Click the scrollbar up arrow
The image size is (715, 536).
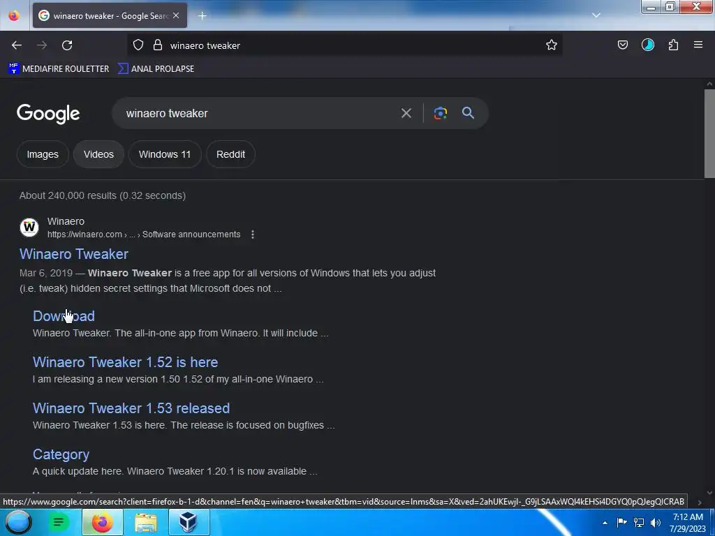coord(709,84)
